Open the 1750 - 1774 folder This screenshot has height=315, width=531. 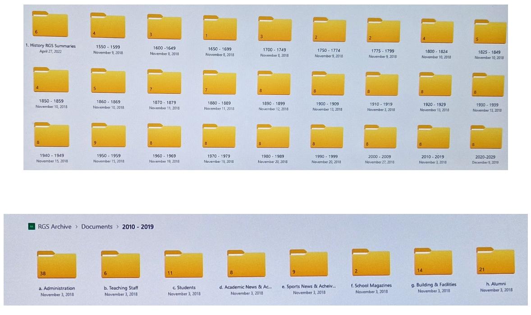coord(329,29)
